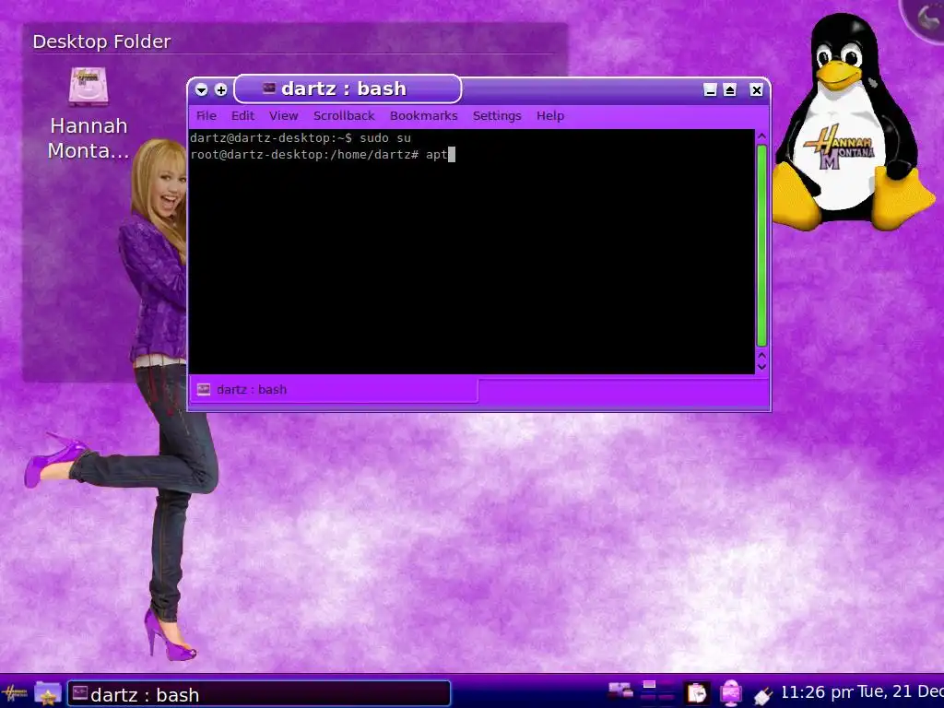
Task: Open the View menu
Action: pyautogui.click(x=284, y=115)
